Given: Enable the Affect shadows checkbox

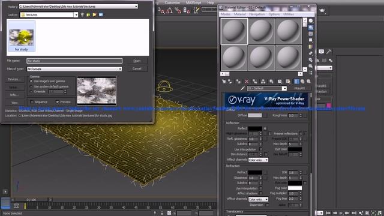Looking at the screenshot, I should tap(260, 193).
